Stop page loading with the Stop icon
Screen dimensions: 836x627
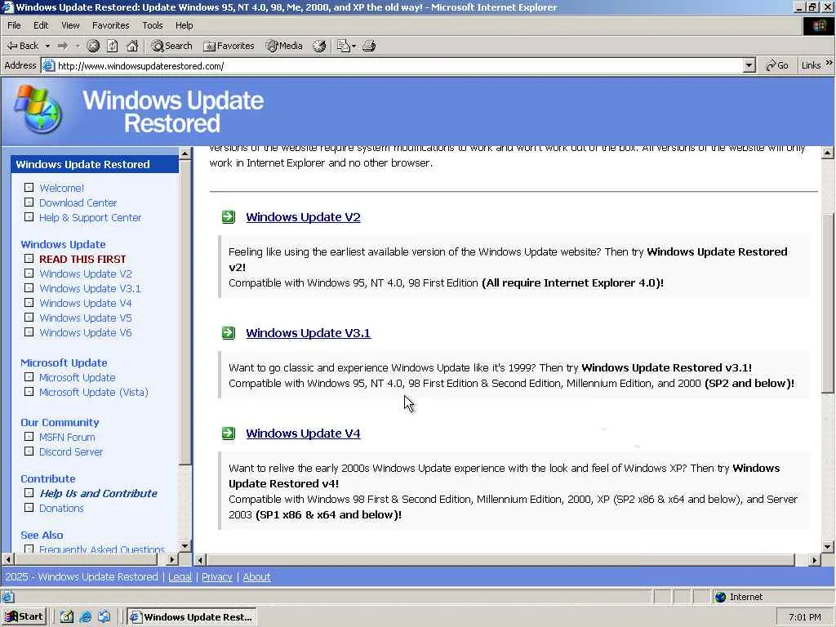click(x=93, y=46)
